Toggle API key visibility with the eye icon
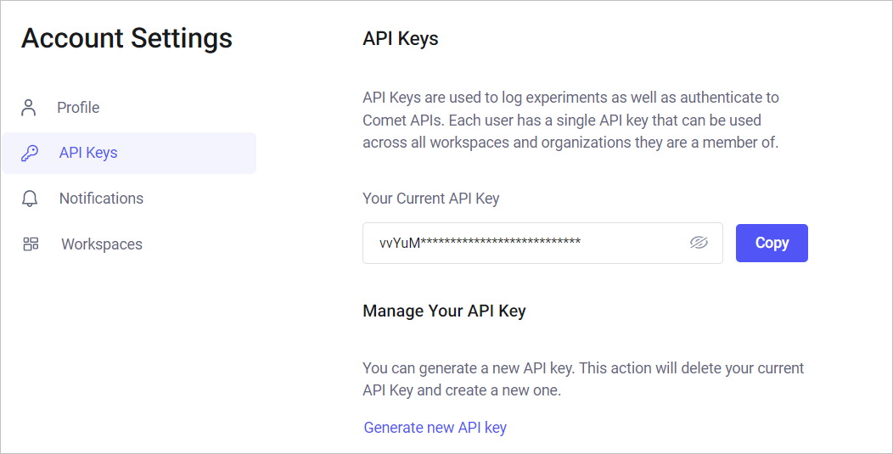Screen dimensions: 893x454 [x=699, y=243]
